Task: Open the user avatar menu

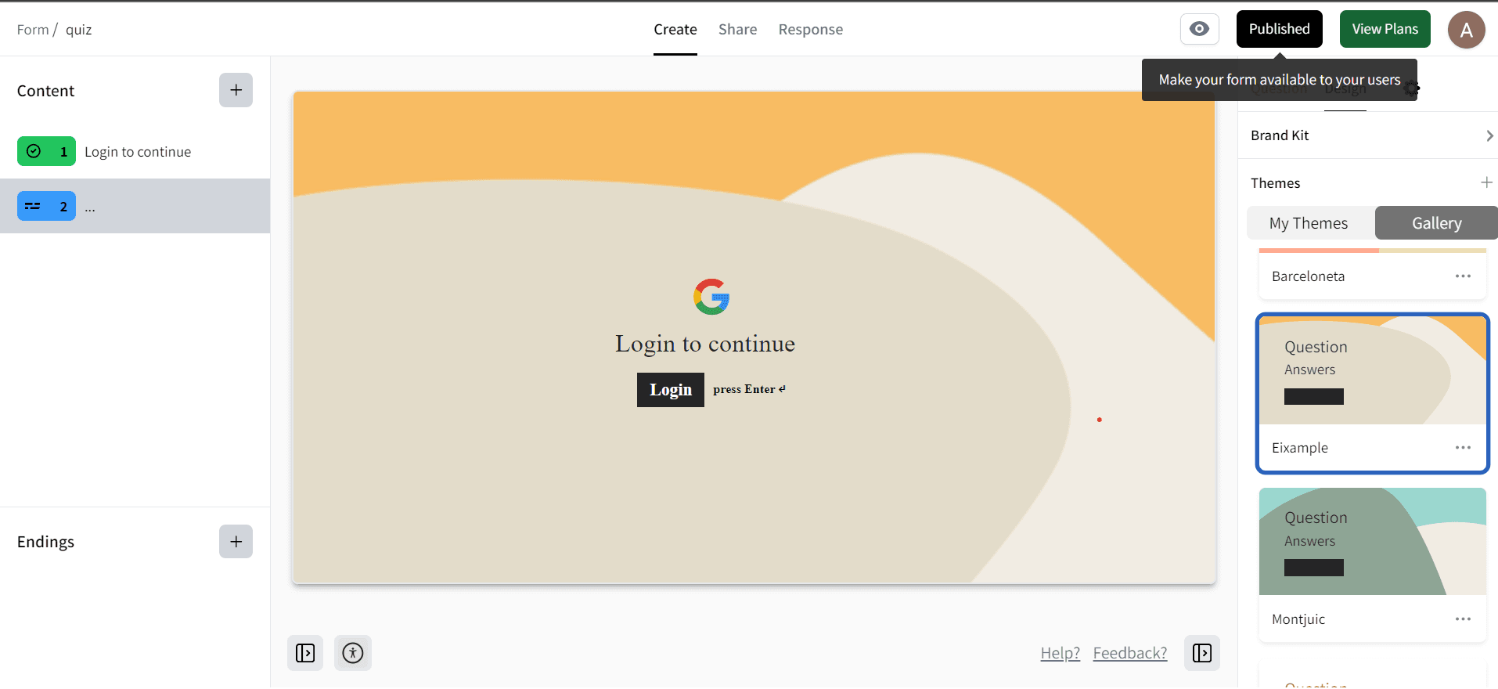Action: (1466, 30)
